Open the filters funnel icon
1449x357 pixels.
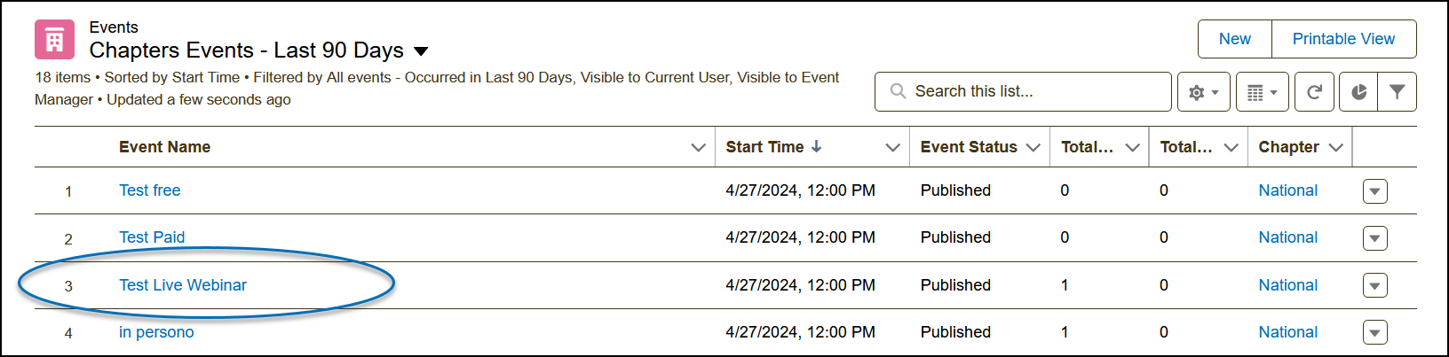click(x=1397, y=92)
